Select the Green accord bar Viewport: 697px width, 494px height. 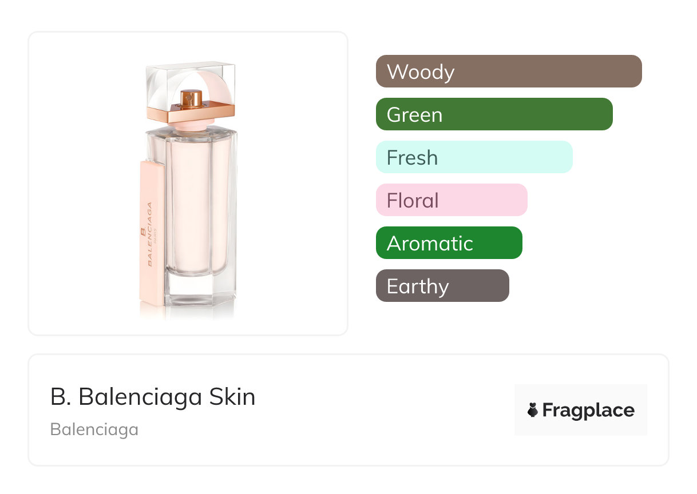tap(494, 114)
